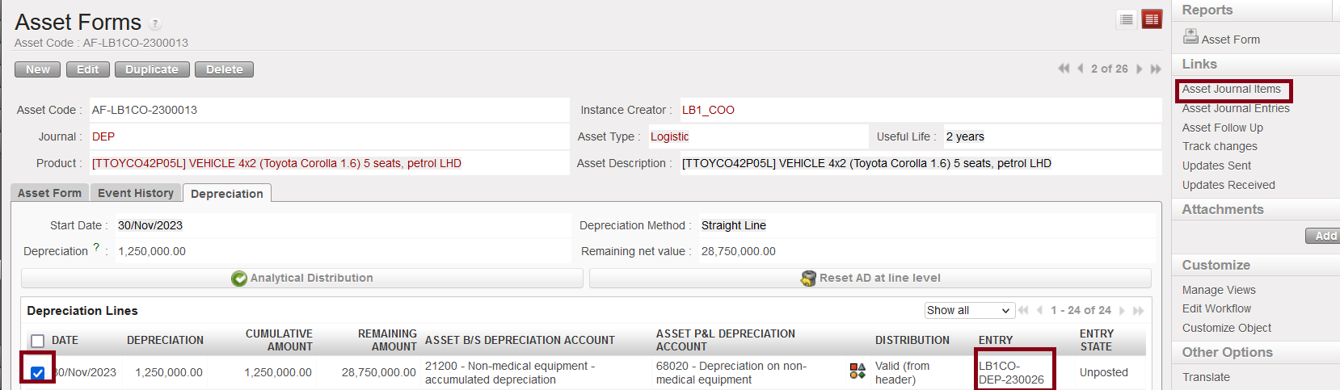Screen dimensions: 1340x390
Task: Open Edit Workflow
Action: coord(1216,308)
